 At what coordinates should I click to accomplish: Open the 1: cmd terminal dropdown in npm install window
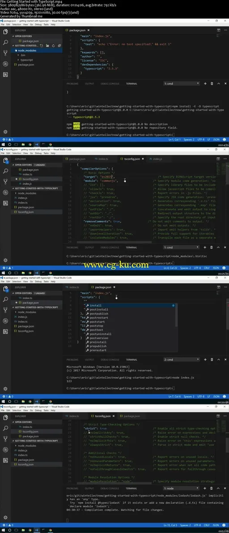[x=182, y=83]
